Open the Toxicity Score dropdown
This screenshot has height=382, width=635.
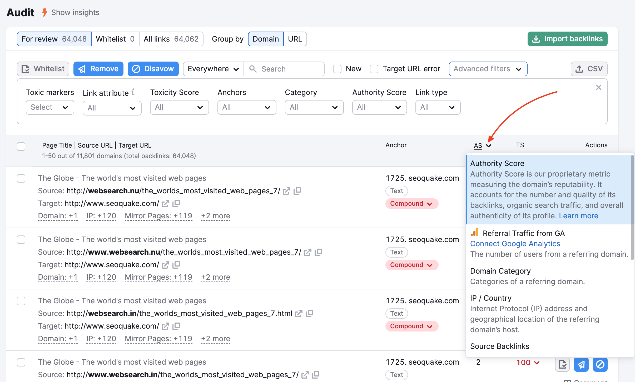coord(179,107)
